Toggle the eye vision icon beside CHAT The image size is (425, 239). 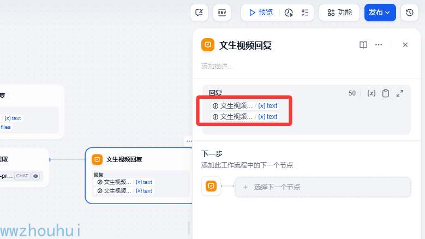point(36,176)
